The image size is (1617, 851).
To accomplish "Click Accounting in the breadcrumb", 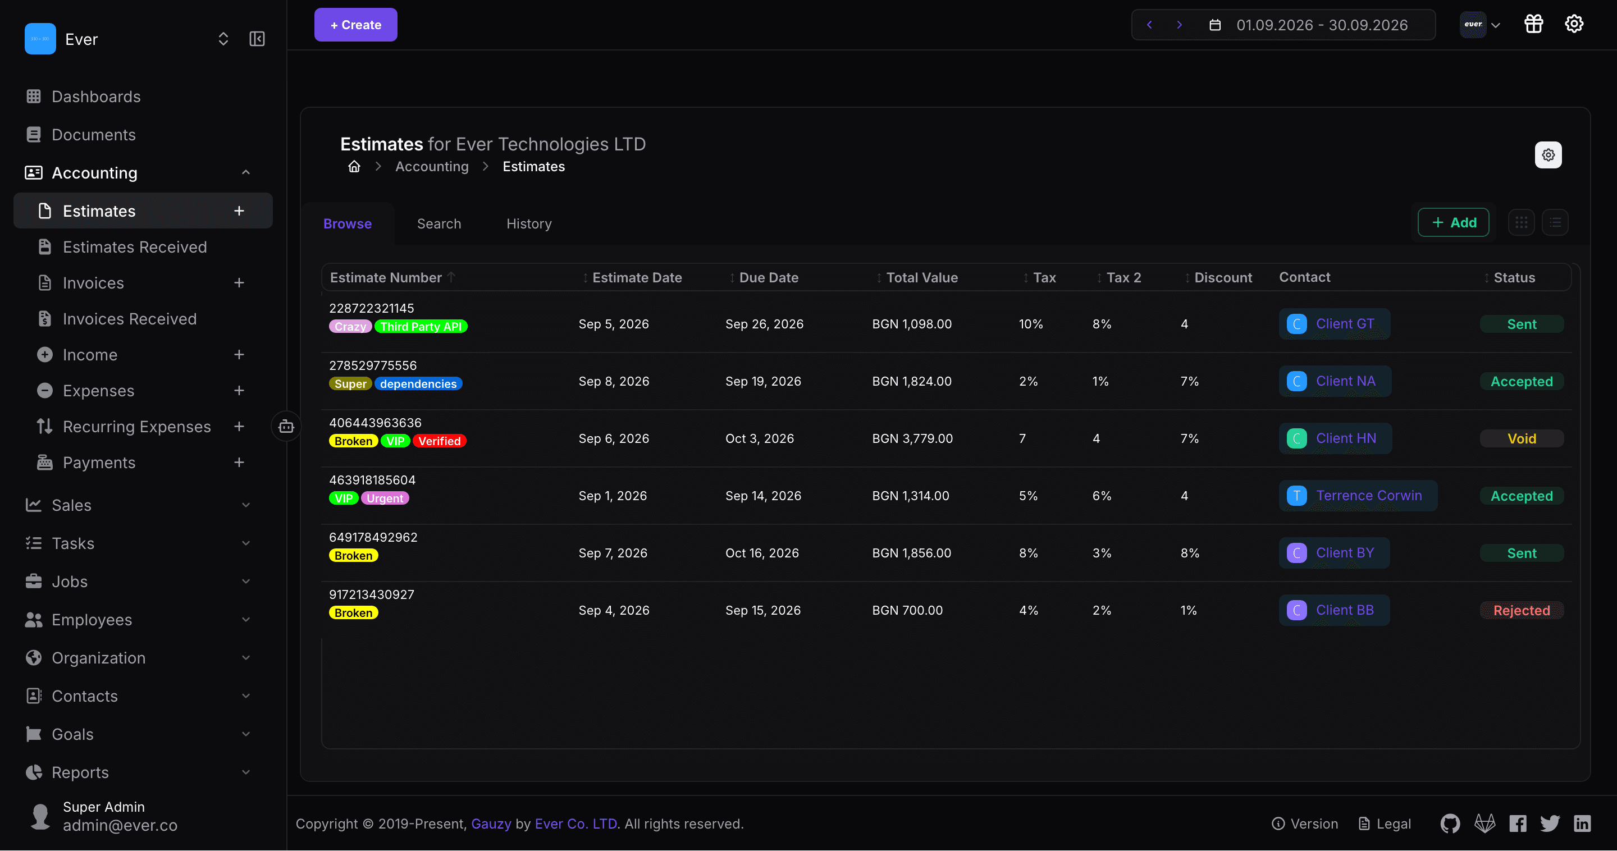I will [431, 166].
